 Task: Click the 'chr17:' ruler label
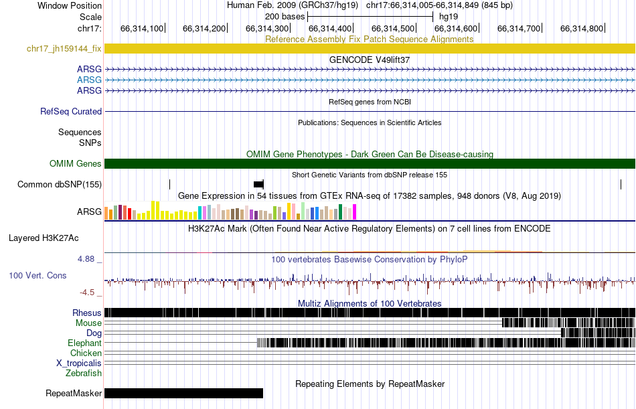click(x=89, y=28)
